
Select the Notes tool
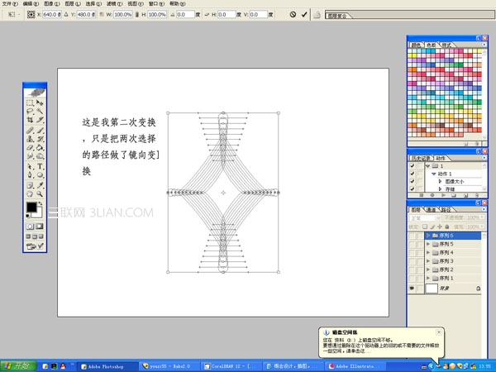point(30,185)
